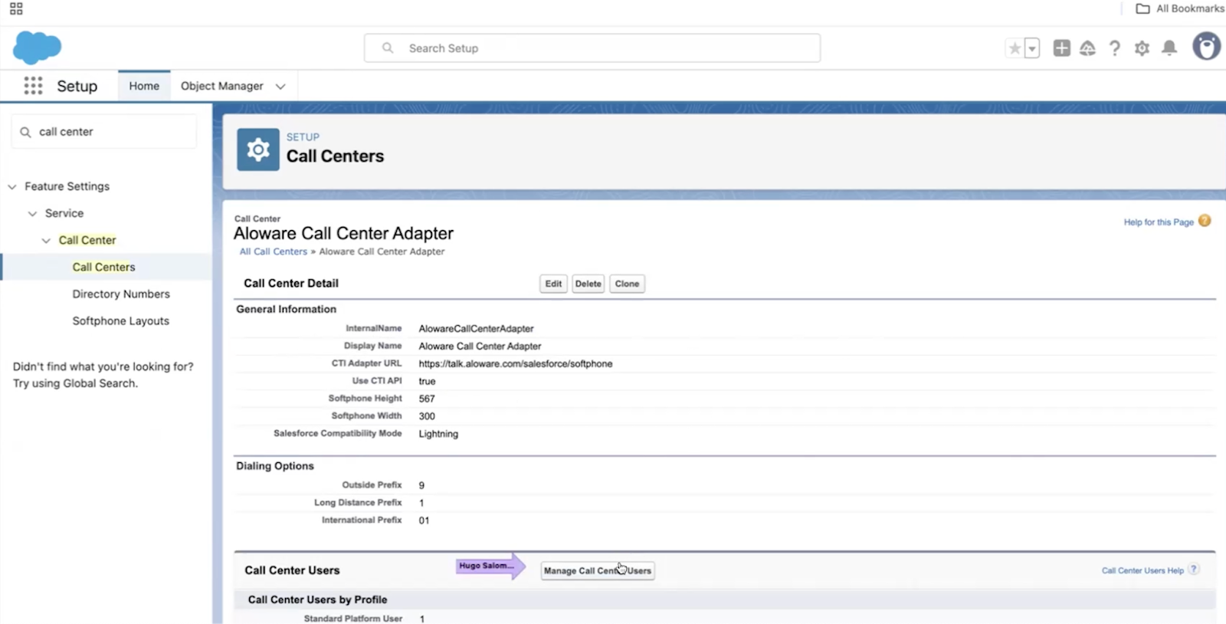Follow the All Call Centers breadcrumb link
The image size is (1226, 624).
(274, 251)
